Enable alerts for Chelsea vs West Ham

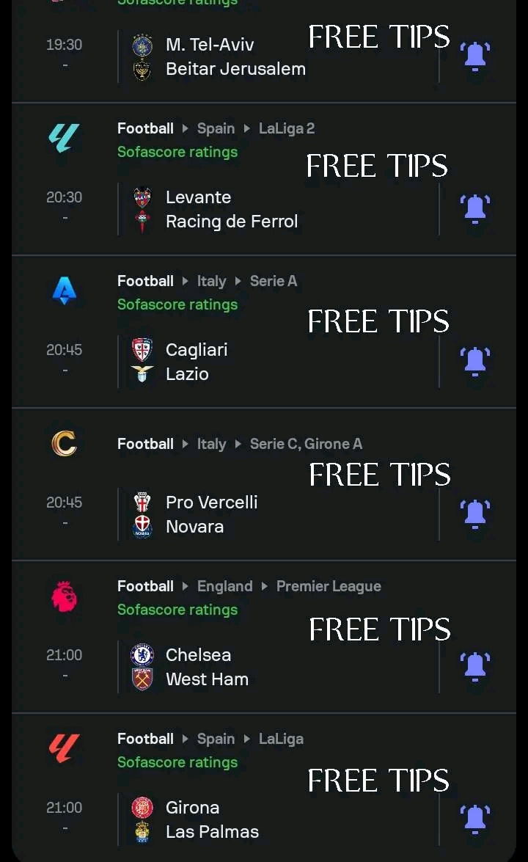point(475,667)
